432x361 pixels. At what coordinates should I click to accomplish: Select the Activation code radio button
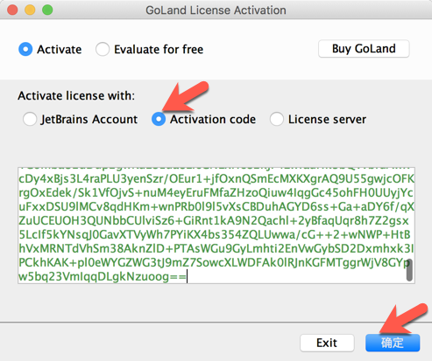coord(159,119)
